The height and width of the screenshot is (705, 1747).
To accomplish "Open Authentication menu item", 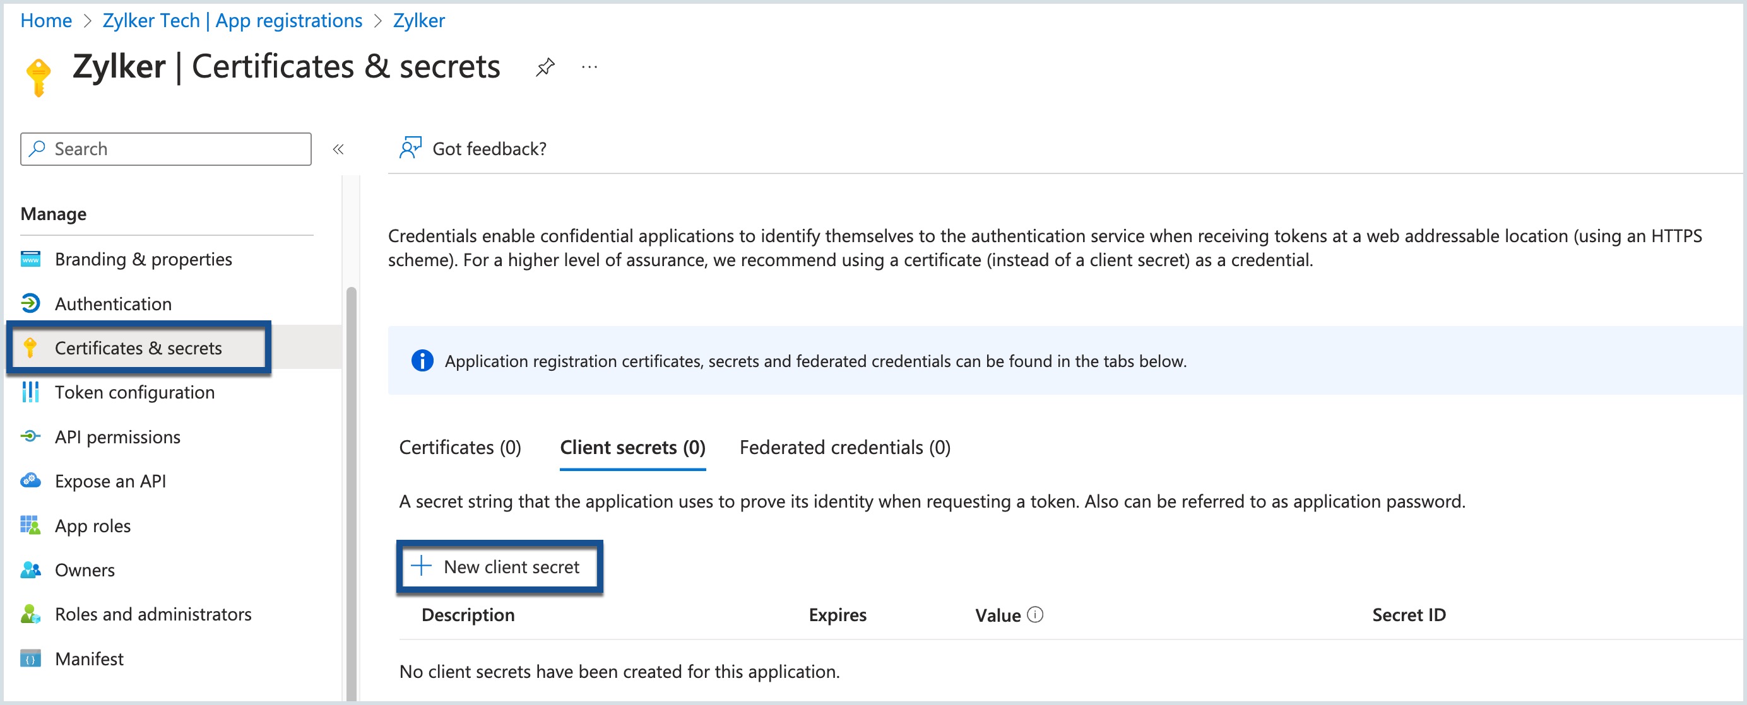I will (x=113, y=304).
